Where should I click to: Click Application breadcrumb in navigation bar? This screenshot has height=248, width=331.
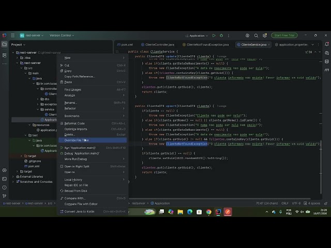pyautogui.click(x=160, y=203)
